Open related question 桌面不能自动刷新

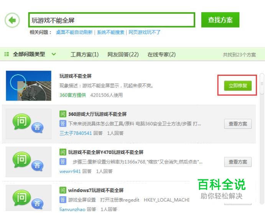point(74,32)
